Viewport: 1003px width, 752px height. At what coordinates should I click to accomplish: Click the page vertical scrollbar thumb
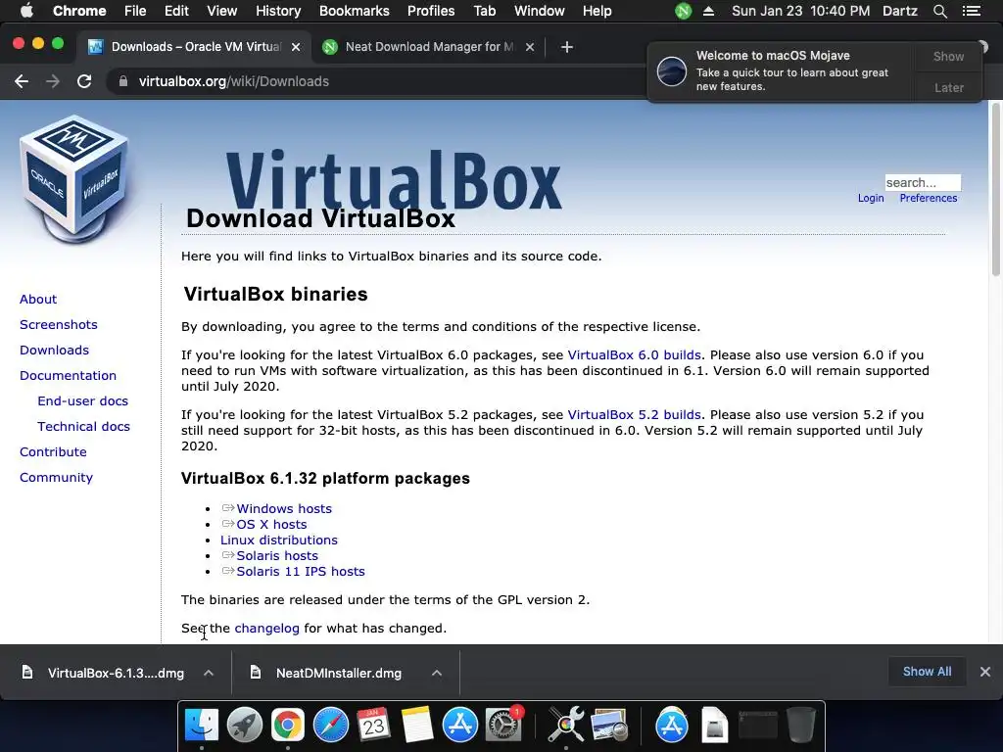[x=995, y=189]
